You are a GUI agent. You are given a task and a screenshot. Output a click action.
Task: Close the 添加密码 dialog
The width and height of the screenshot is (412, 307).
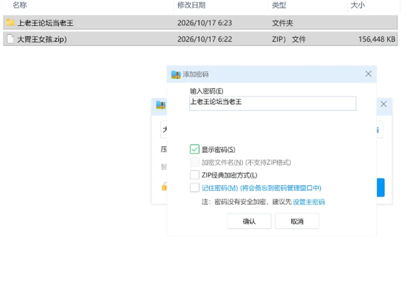tap(368, 74)
